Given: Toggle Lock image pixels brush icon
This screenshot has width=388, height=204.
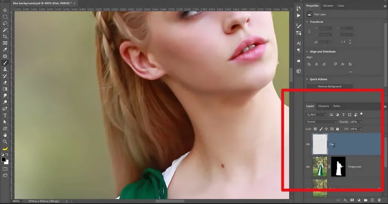Looking at the screenshot, I should pos(321,129).
